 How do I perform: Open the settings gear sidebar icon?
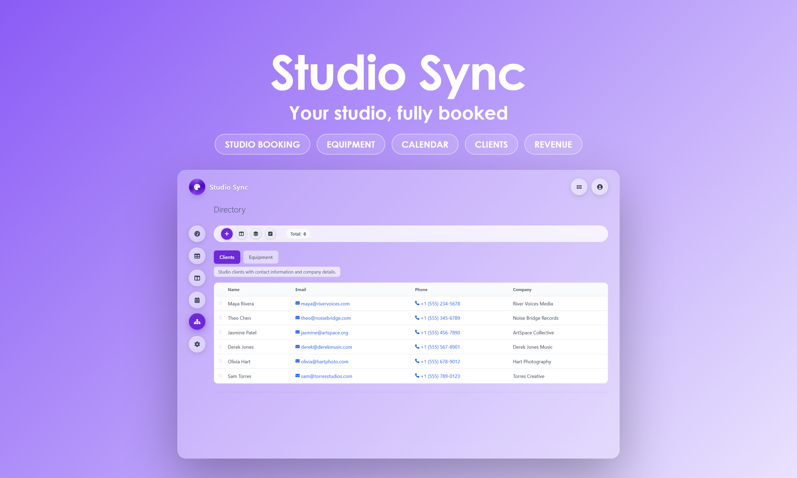(197, 344)
